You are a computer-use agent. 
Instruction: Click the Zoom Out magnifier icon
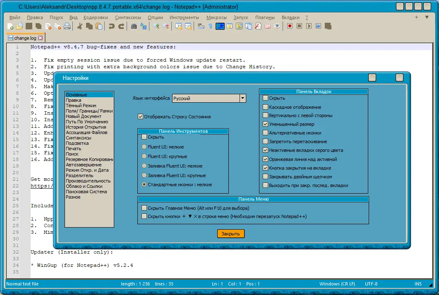(x=166, y=26)
